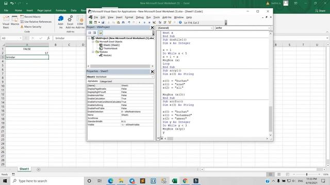Open the Name Box dropdown arrow in Excel
Viewport: 330px width, 185px height.
coord(21,38)
